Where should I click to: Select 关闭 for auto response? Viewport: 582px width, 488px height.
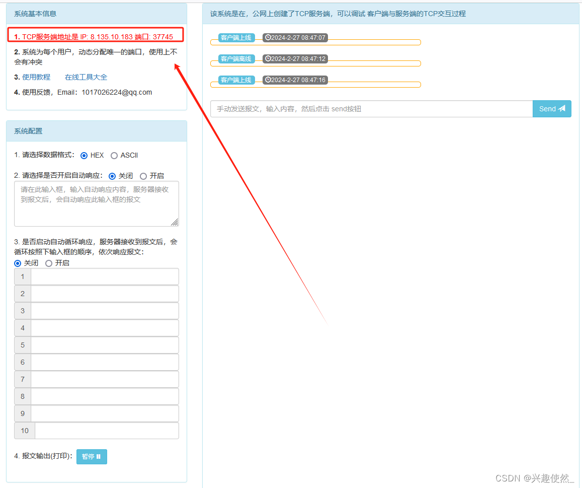coord(112,176)
